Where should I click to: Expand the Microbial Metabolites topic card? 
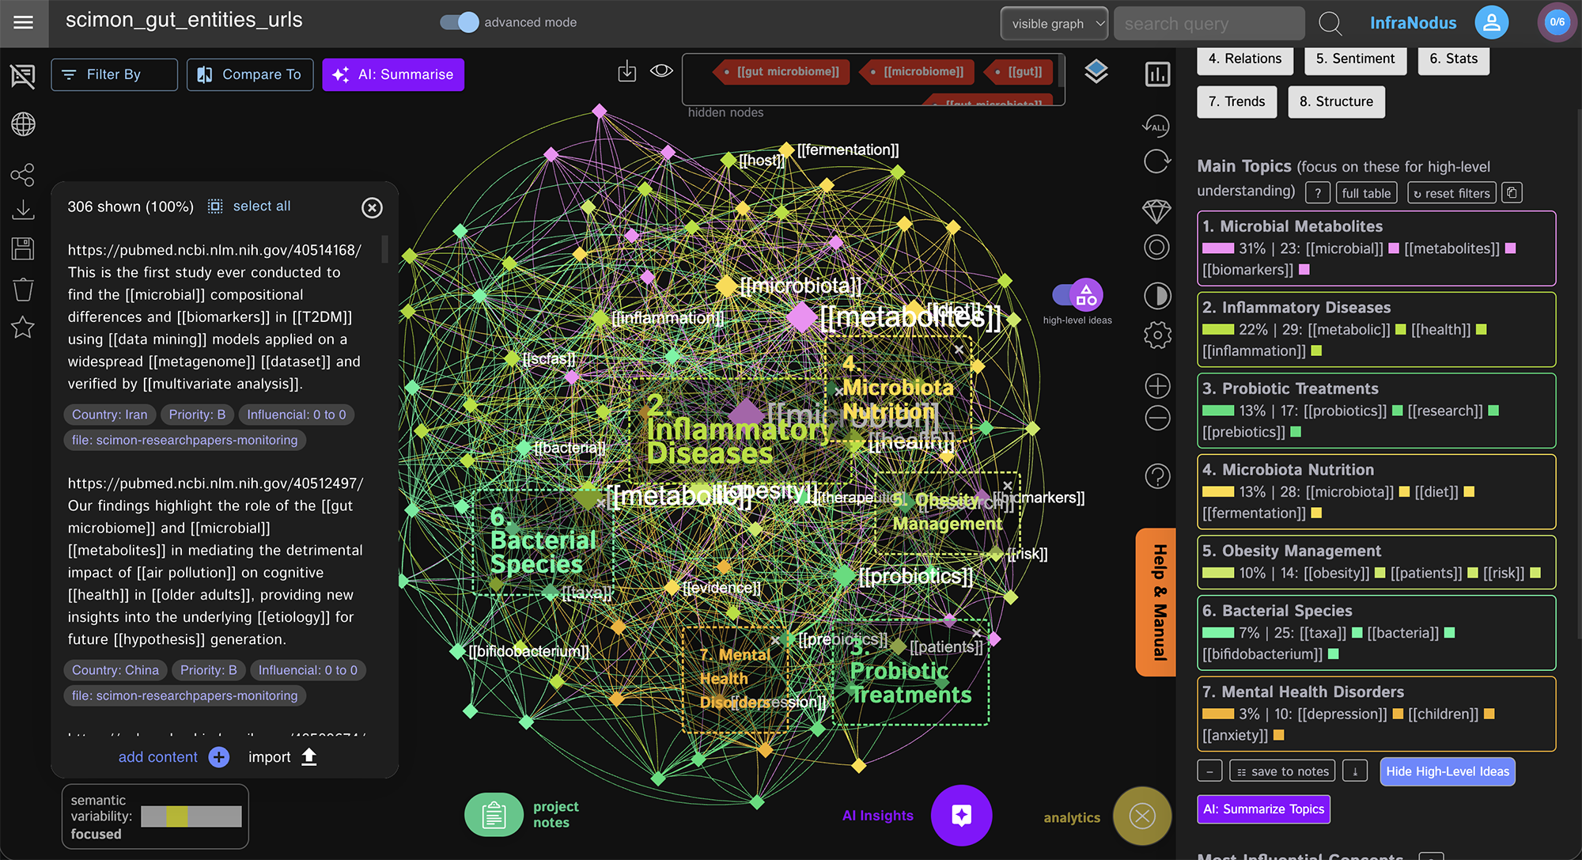coord(1376,248)
